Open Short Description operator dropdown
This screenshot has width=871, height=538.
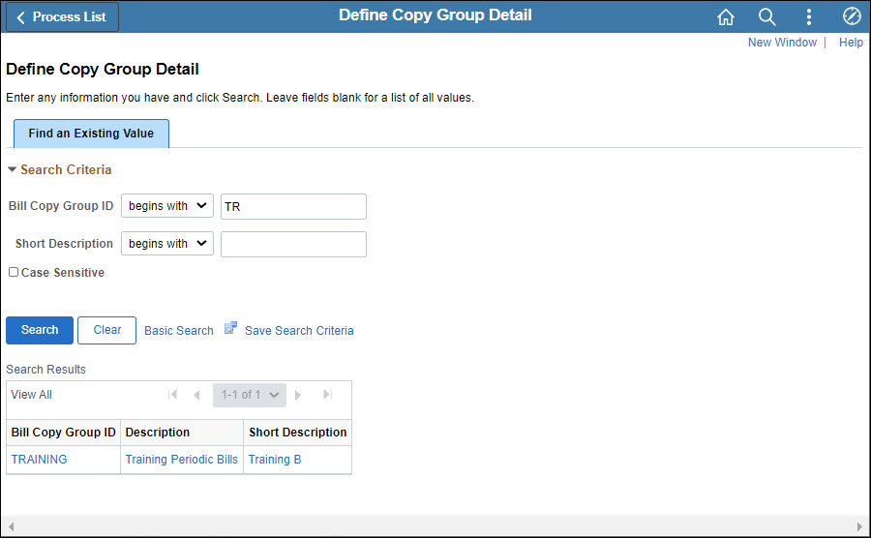(166, 244)
